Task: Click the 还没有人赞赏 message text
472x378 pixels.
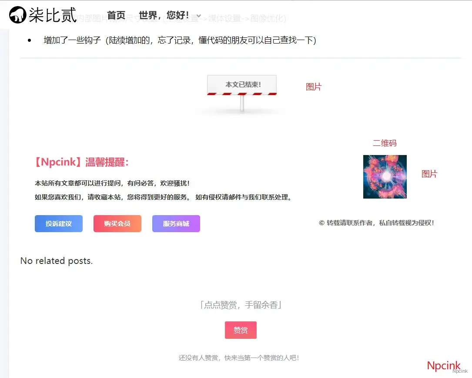Action: pyautogui.click(x=239, y=358)
